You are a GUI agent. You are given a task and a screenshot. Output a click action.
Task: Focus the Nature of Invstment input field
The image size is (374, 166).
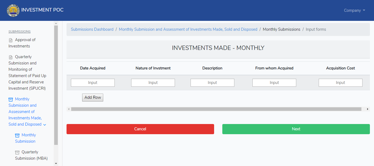[x=153, y=83]
